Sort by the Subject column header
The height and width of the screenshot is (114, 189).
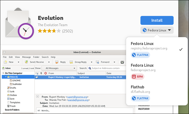coord(91,73)
